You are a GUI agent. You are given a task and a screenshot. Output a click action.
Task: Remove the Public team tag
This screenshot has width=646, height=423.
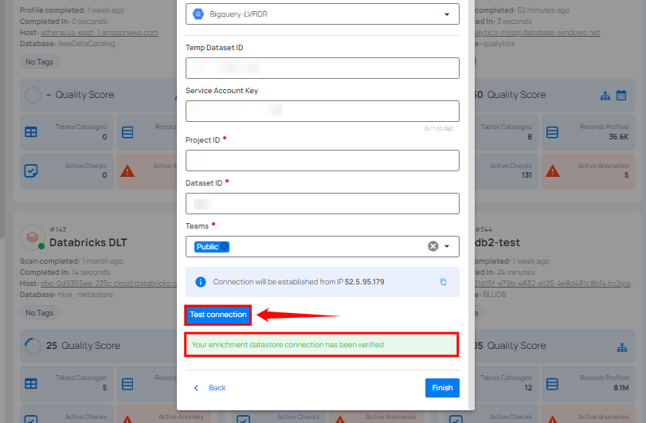point(225,247)
